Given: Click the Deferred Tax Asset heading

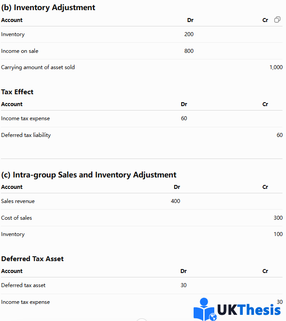Looking at the screenshot, I should pos(32,259).
